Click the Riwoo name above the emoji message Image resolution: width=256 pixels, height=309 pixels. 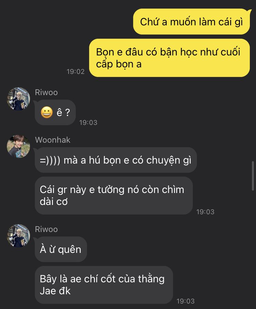[x=46, y=92]
